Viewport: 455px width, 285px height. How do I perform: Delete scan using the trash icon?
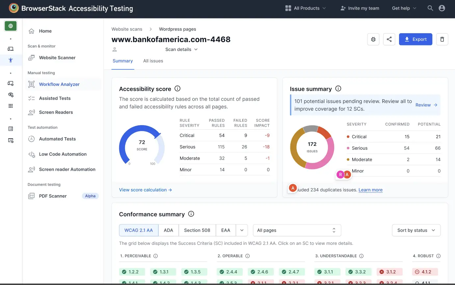point(442,39)
